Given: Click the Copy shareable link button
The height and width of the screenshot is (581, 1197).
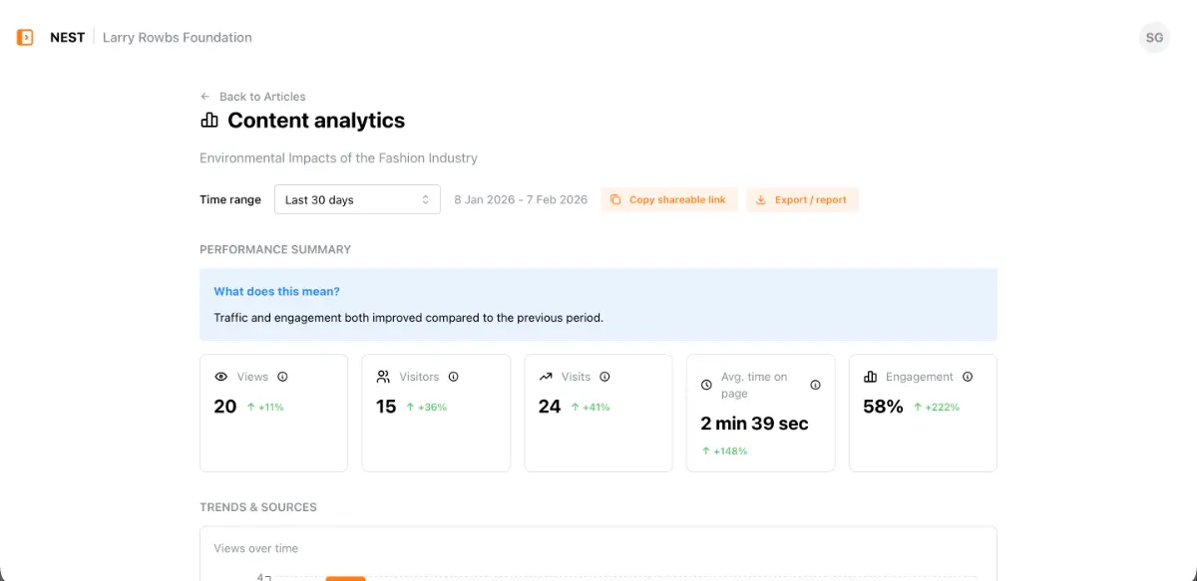Looking at the screenshot, I should 668,199.
